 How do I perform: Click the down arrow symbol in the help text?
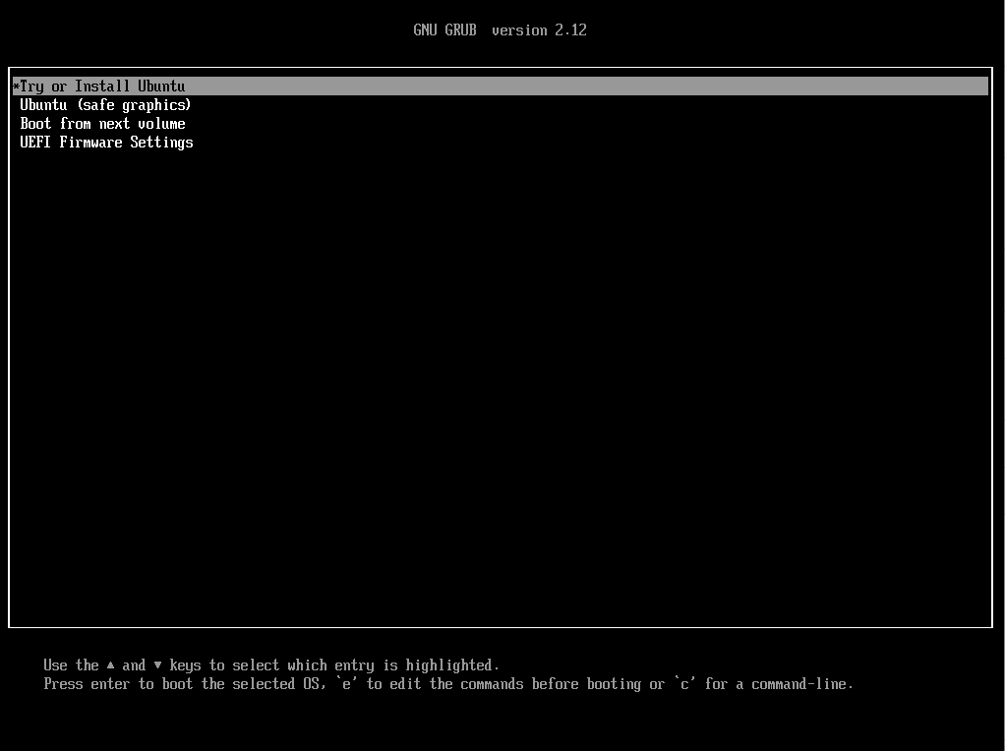click(157, 665)
